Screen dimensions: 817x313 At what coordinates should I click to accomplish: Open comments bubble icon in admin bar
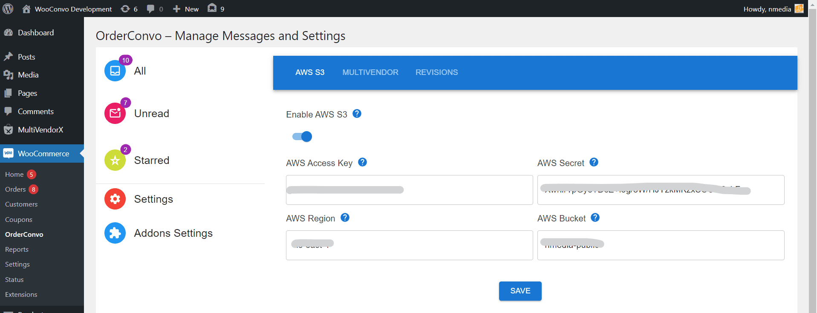click(x=150, y=9)
